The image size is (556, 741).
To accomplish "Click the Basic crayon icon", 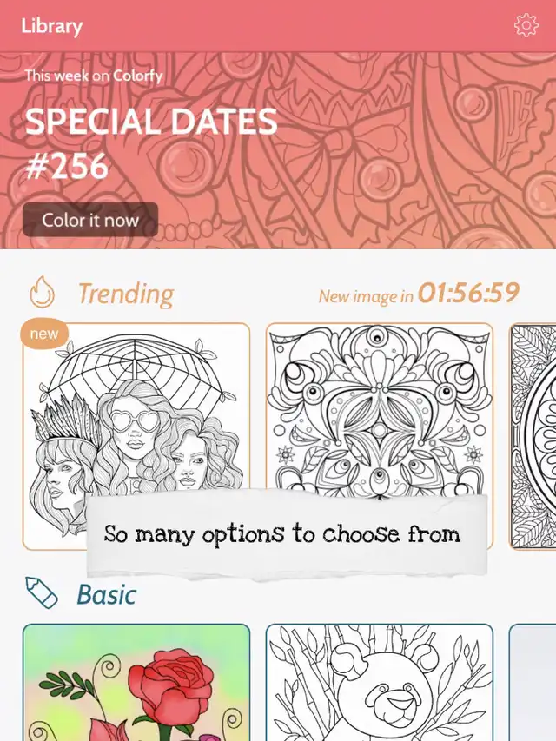I will 42,592.
